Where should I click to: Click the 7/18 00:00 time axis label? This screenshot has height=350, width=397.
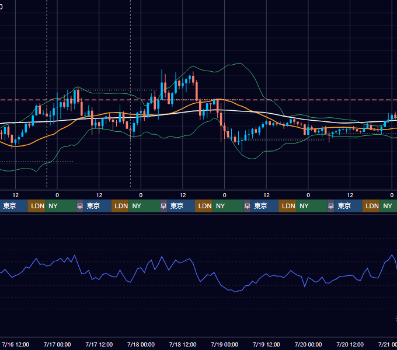click(141, 344)
